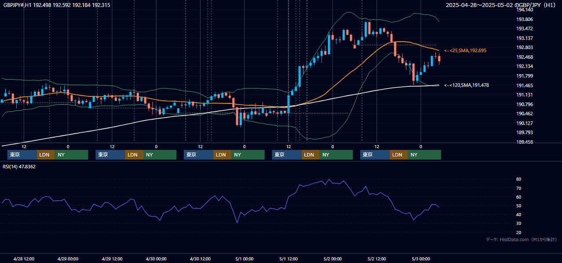Click the RSI scale value 60
Viewport: 562px width, 263px height.
pyautogui.click(x=519, y=197)
